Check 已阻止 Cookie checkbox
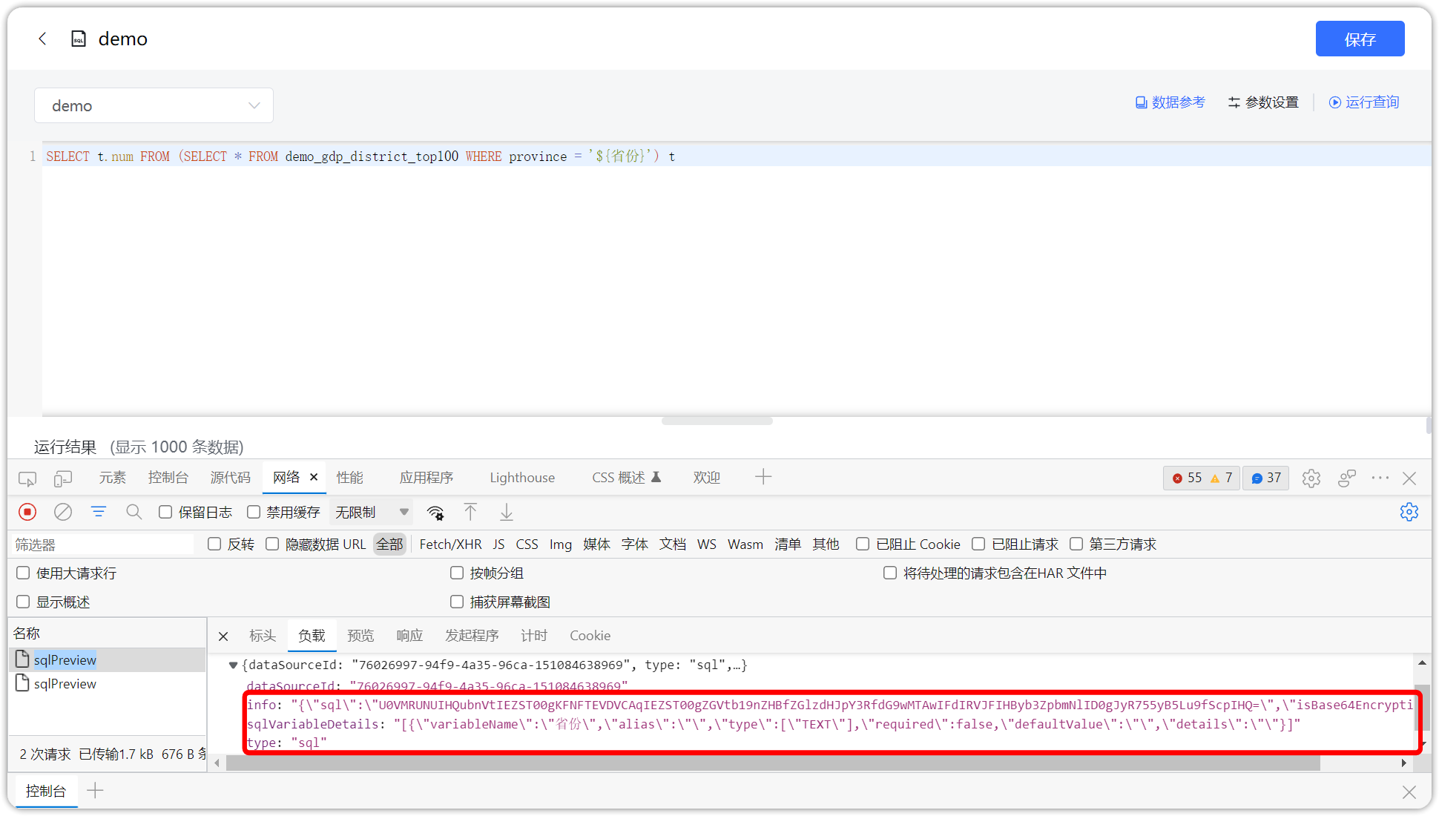This screenshot has height=816, width=1439. coord(863,544)
